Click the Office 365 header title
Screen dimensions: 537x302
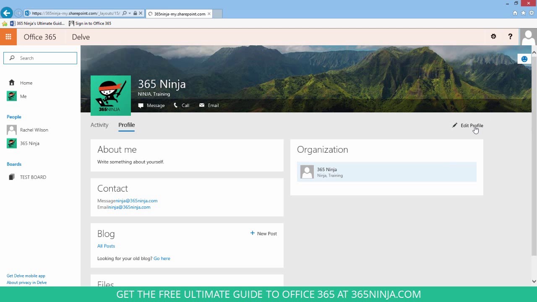tap(40, 37)
